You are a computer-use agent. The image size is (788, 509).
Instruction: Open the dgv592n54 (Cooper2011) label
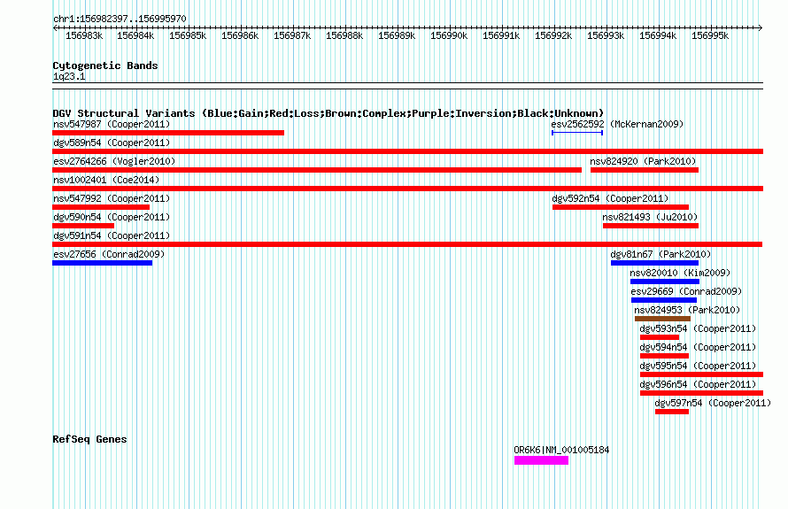611,198
